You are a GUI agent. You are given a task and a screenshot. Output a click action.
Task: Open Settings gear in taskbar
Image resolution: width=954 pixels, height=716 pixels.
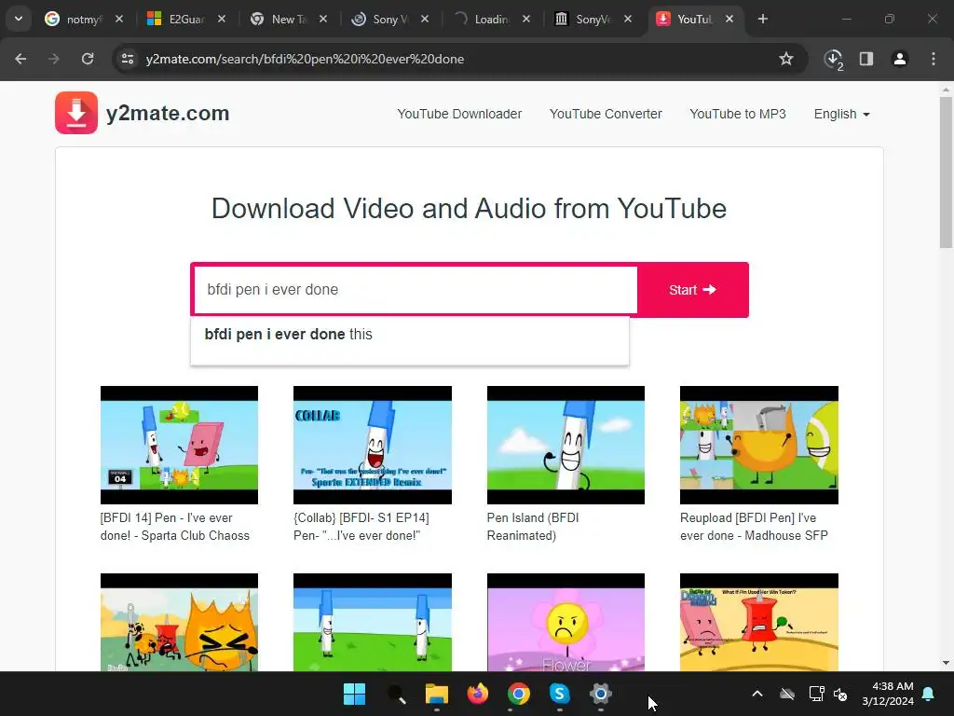pos(600,694)
